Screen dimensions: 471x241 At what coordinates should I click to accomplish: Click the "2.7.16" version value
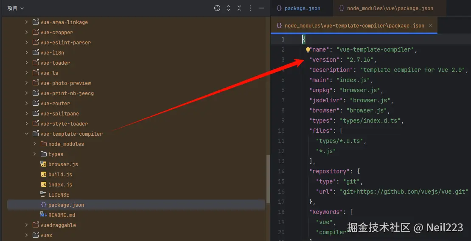click(x=360, y=60)
